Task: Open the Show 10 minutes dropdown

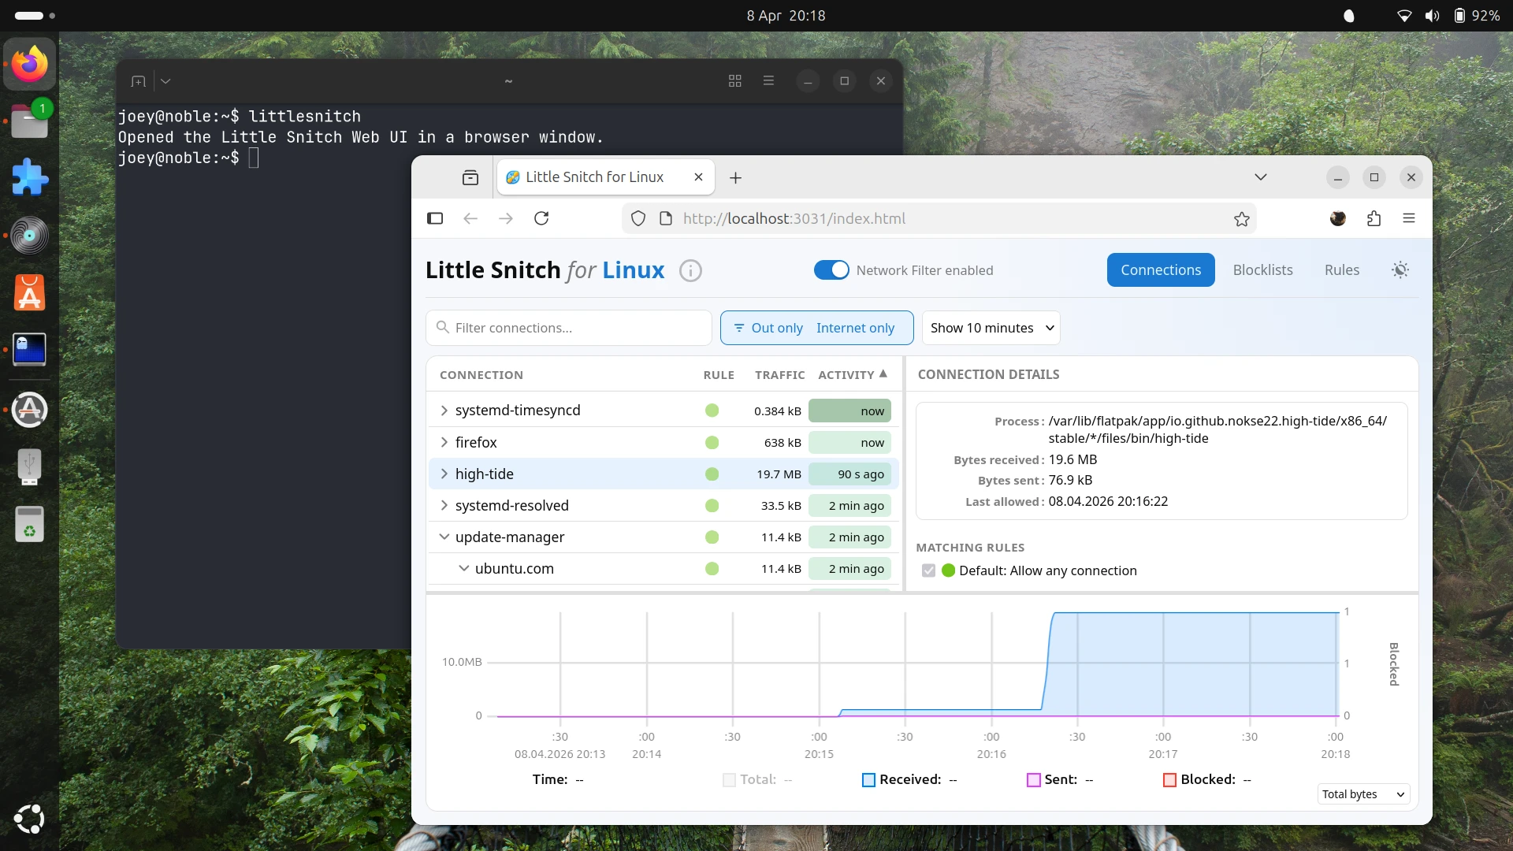Action: (x=991, y=328)
